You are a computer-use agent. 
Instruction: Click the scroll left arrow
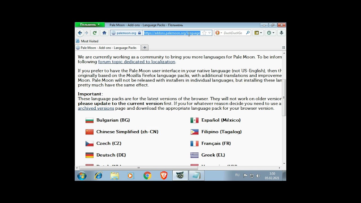[77, 168]
